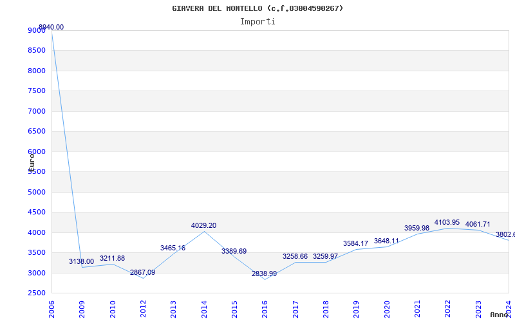The width and height of the screenshot is (515, 321).
Task: Click the 2500 y-axis tick label
Action: (x=37, y=293)
